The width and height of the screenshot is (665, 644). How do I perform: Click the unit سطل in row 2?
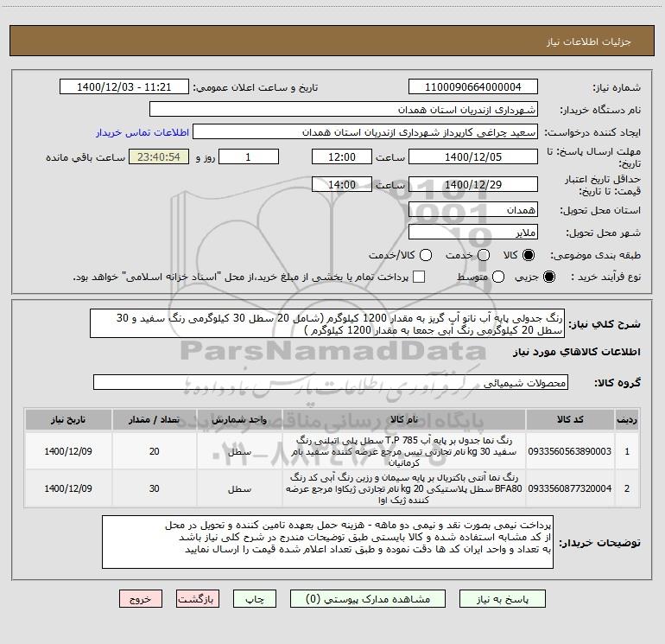tap(239, 489)
